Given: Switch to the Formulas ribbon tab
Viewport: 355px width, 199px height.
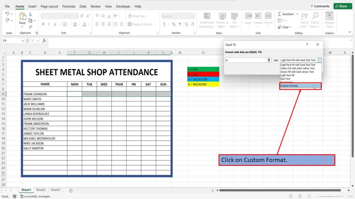Looking at the screenshot, I should [x=69, y=6].
